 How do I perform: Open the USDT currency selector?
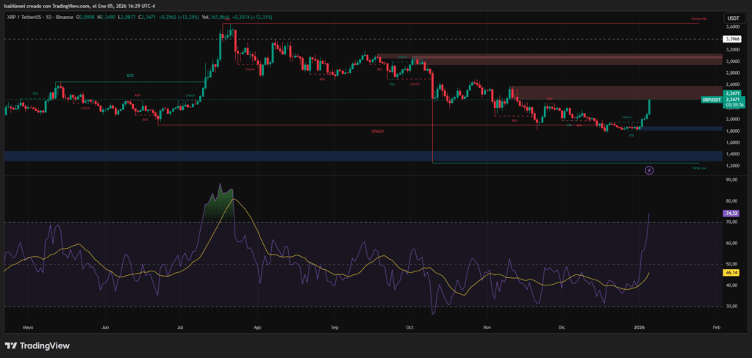click(x=734, y=18)
